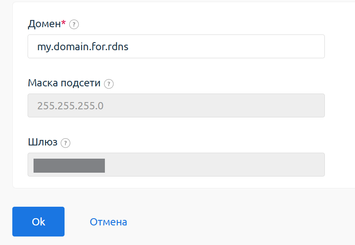Image resolution: width=355 pixels, height=245 pixels.
Task: Click the Отмена link to cancel
Action: pyautogui.click(x=108, y=222)
